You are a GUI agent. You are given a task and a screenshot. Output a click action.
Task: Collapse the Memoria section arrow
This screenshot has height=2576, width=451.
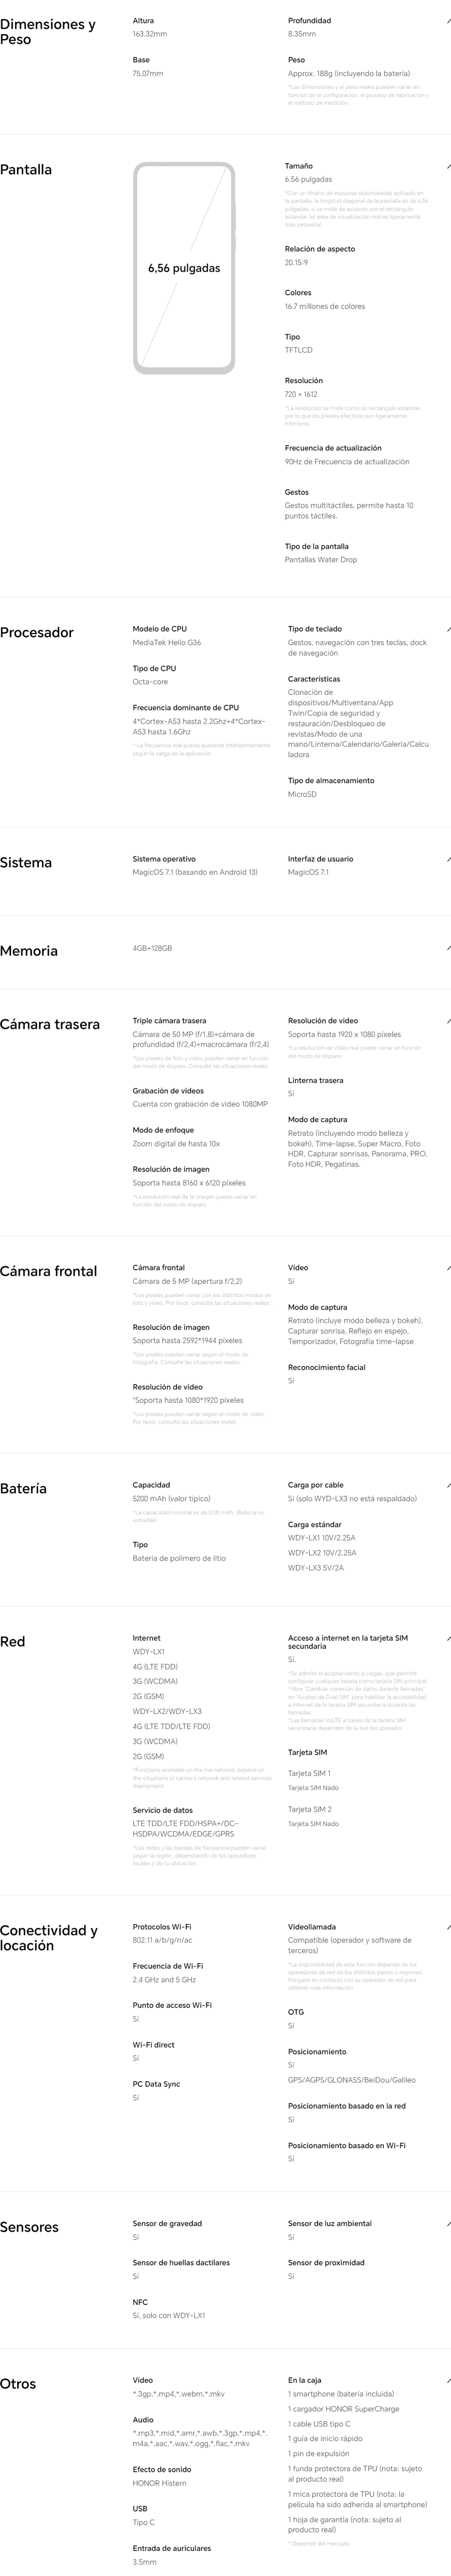click(447, 947)
